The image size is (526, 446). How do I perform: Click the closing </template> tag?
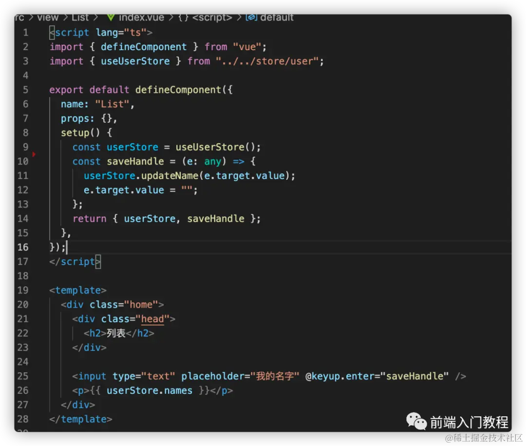coord(81,419)
